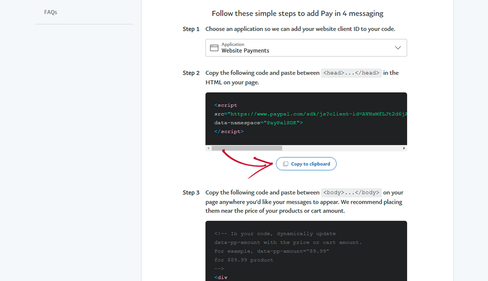Viewport: 488px width, 281px height.
Task: Click the <body>...</body> inline code tag
Action: tap(351, 193)
